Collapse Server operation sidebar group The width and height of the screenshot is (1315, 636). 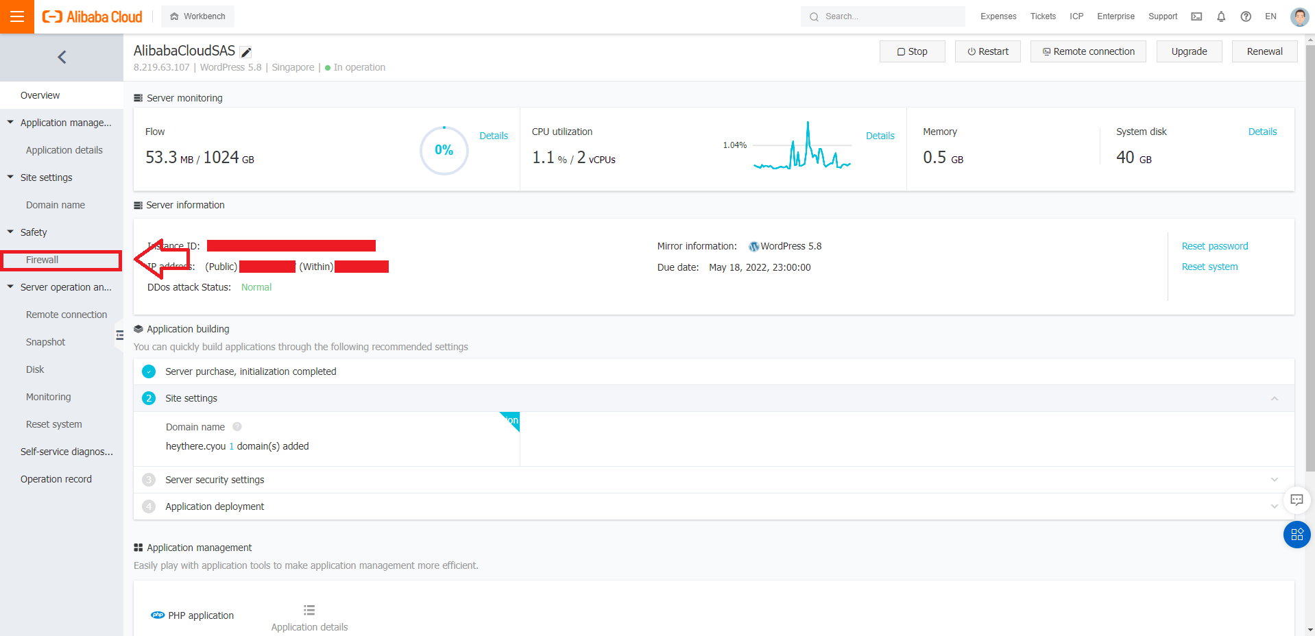point(10,286)
